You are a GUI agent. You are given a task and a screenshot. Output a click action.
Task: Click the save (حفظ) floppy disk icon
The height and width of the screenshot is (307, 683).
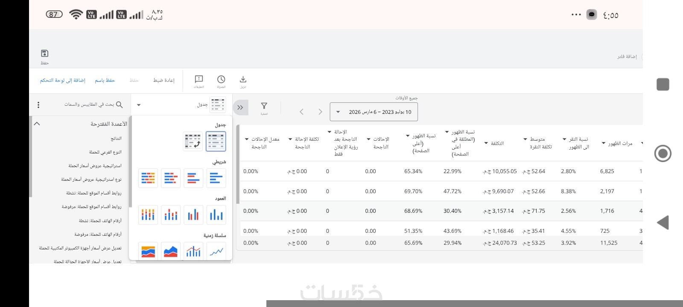pos(44,54)
